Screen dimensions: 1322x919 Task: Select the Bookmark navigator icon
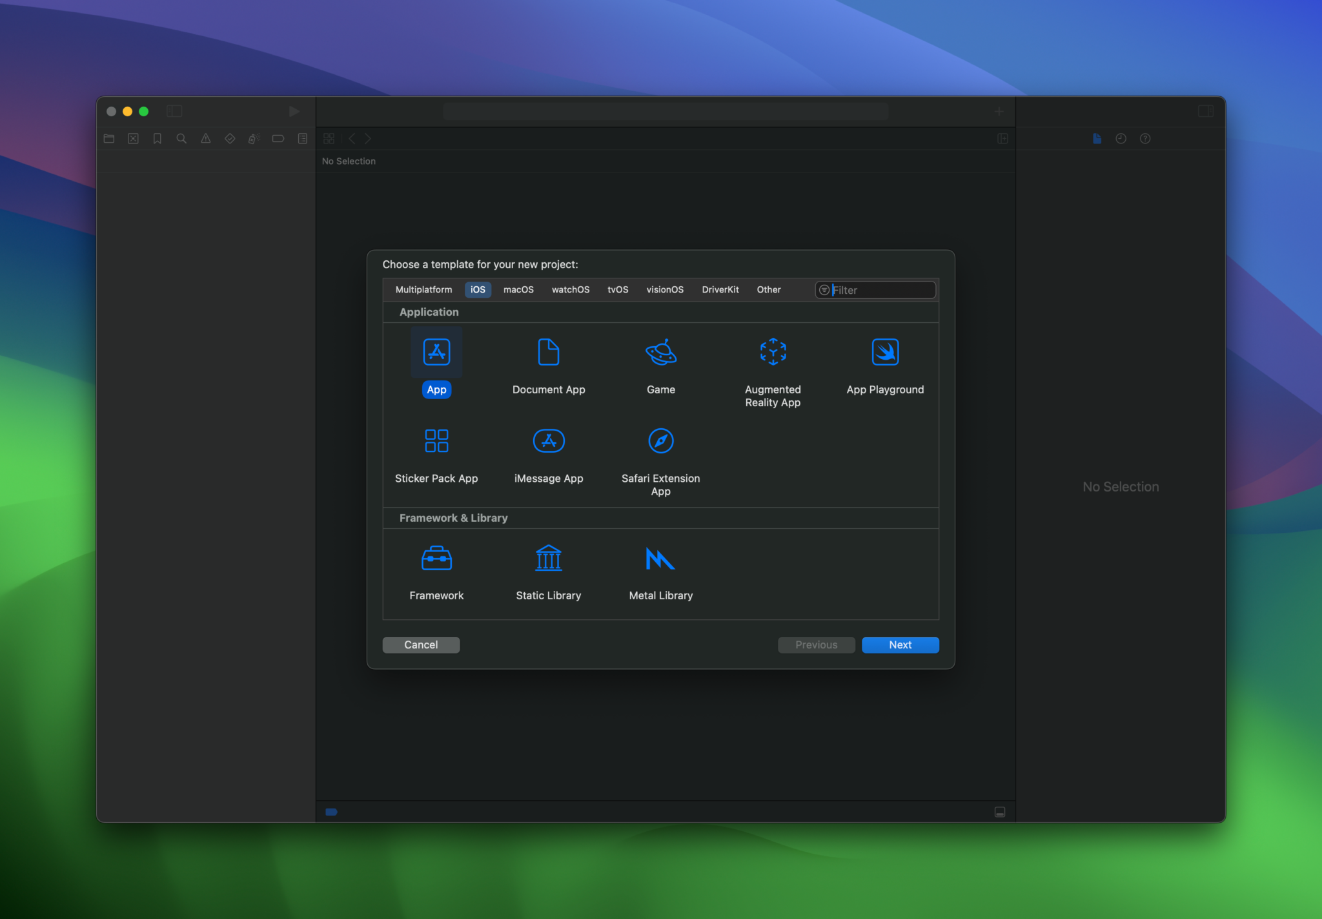click(157, 138)
